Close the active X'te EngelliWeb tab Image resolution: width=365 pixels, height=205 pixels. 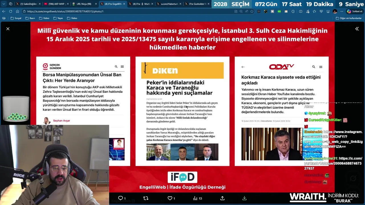124,4
